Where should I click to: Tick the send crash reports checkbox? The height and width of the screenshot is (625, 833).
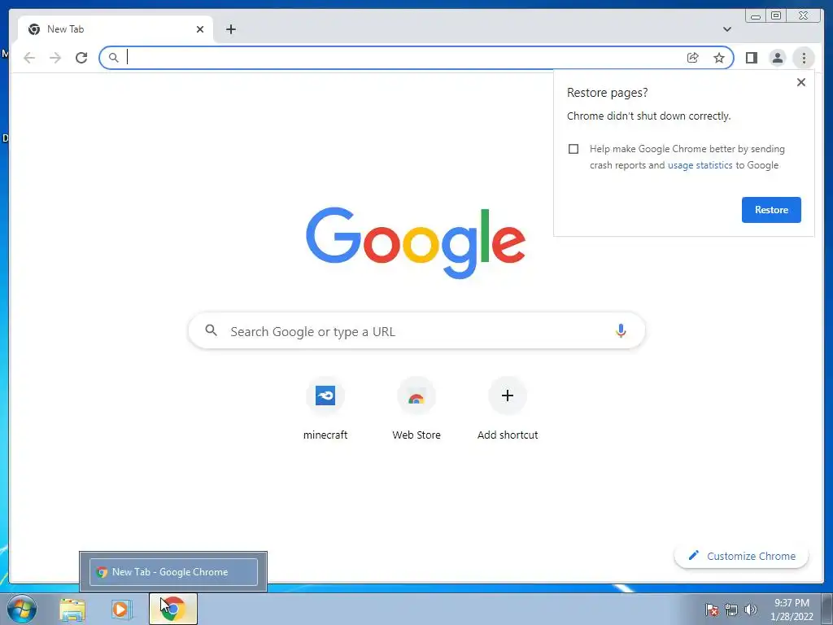(x=574, y=149)
